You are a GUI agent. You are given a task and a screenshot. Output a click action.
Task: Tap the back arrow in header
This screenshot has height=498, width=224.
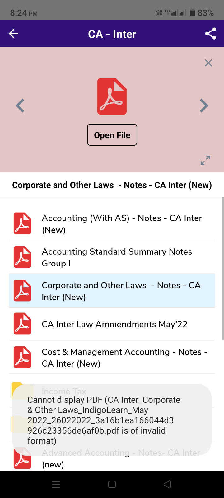coord(14,34)
